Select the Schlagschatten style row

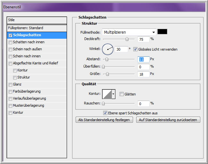(x=37, y=35)
